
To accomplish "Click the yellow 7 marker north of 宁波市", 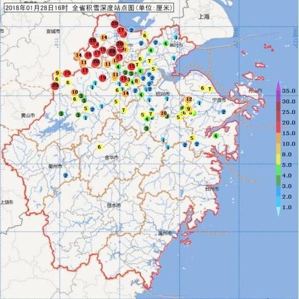I will pyautogui.click(x=210, y=89).
